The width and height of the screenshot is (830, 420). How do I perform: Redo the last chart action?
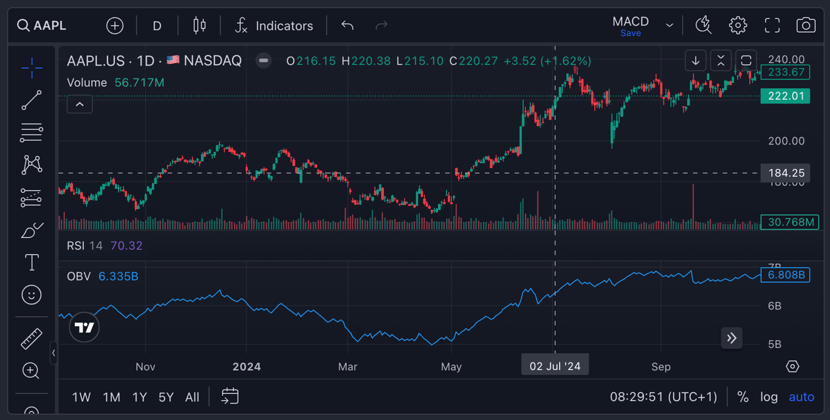click(382, 26)
